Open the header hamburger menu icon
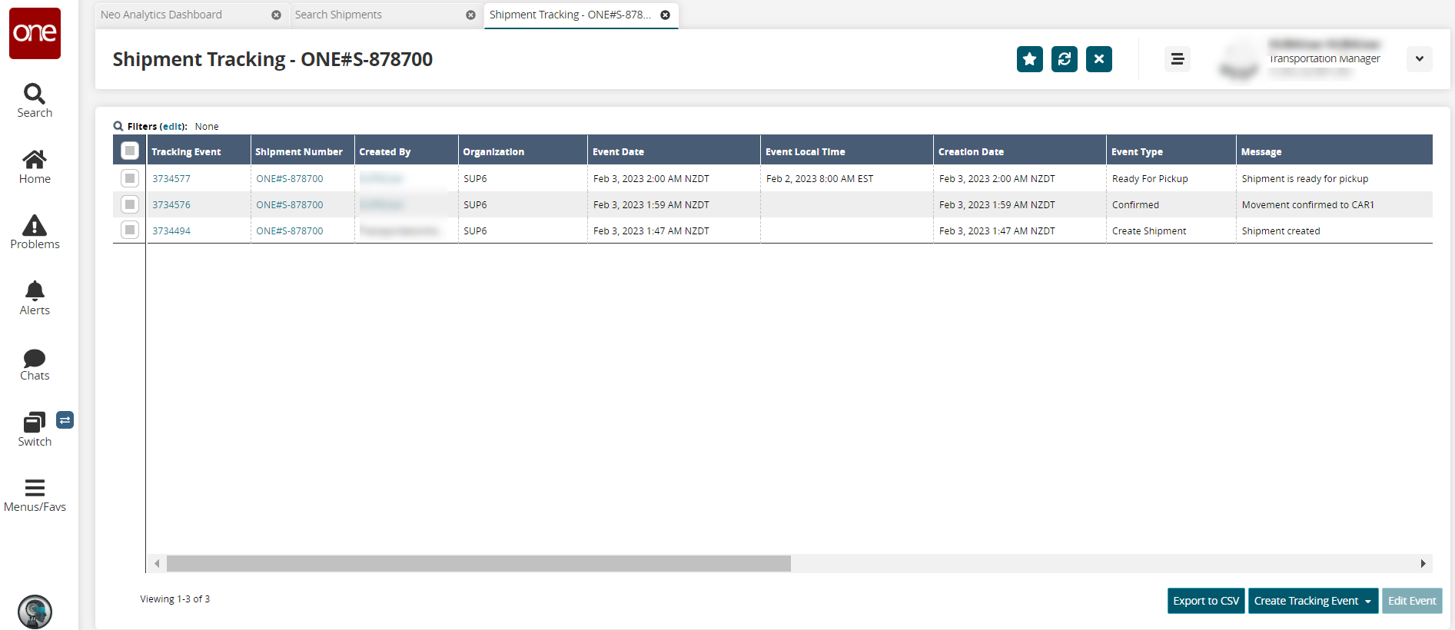Screen dimensions: 1455x630 (1178, 59)
